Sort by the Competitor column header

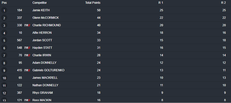(39, 3)
